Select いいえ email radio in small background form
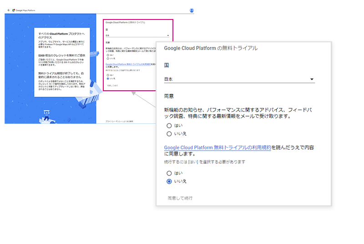Image resolution: width=364 pixels, height=244 pixels. click(x=108, y=59)
